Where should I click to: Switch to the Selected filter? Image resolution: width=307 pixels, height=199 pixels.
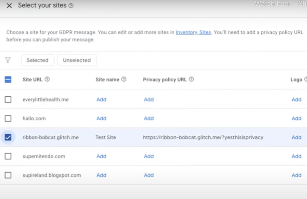[37, 60]
